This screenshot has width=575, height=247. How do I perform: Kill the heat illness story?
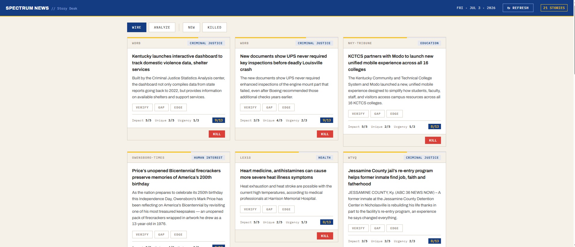click(x=325, y=236)
